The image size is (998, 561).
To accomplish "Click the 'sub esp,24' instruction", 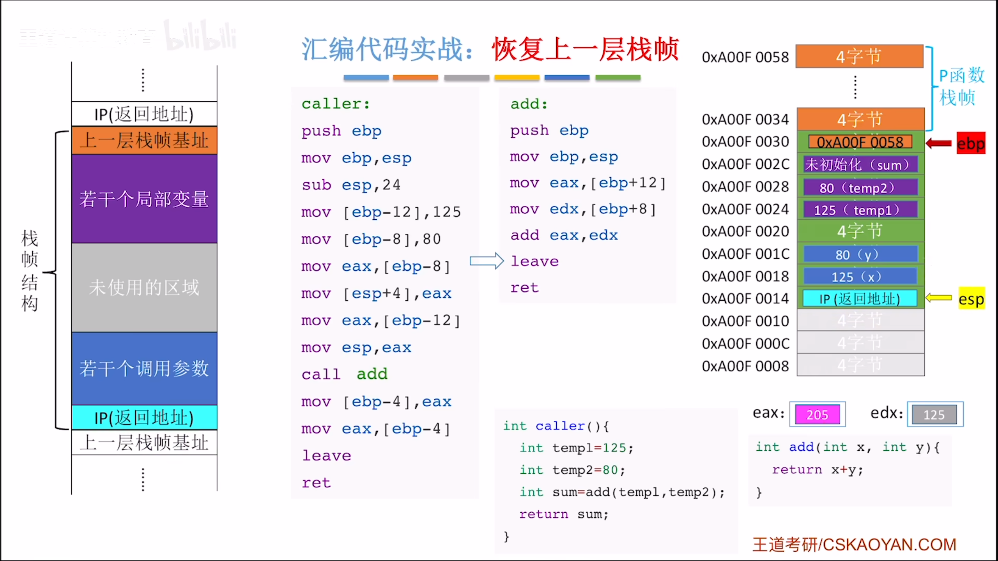I will point(351,185).
